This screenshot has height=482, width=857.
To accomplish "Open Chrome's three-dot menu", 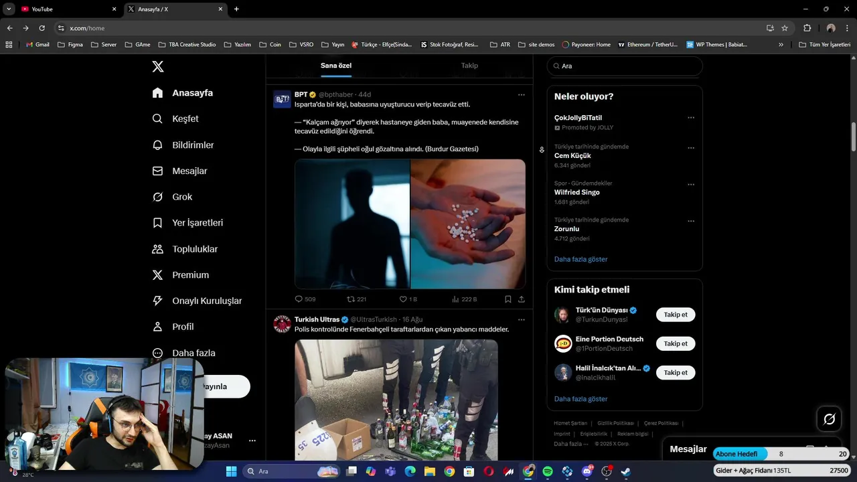I will tap(847, 28).
